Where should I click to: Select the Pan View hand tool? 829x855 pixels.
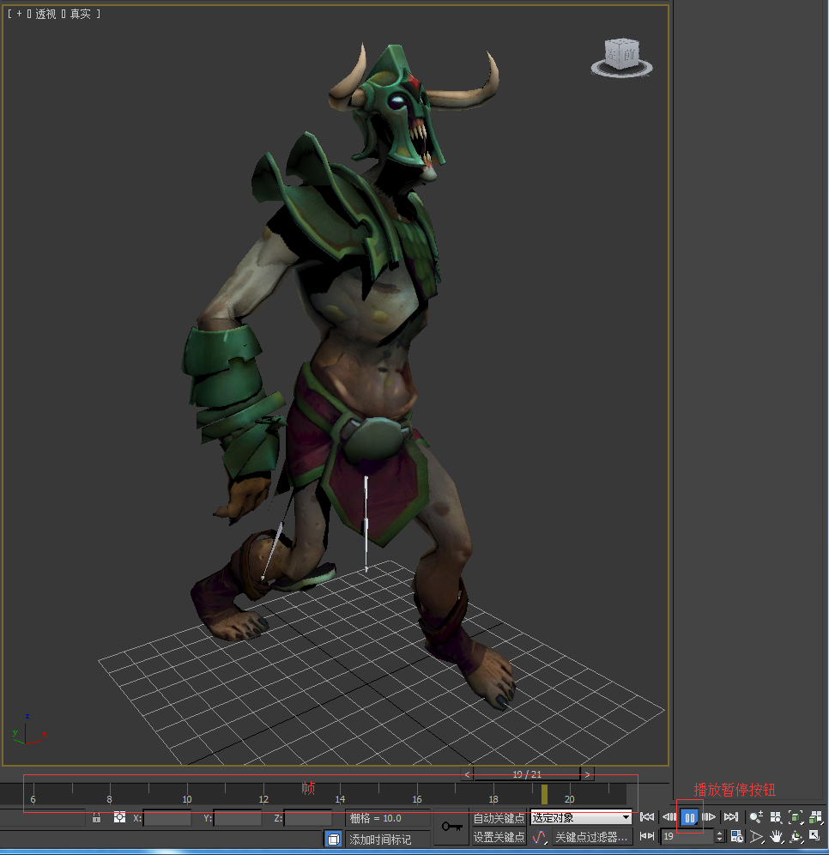pyautogui.click(x=777, y=837)
